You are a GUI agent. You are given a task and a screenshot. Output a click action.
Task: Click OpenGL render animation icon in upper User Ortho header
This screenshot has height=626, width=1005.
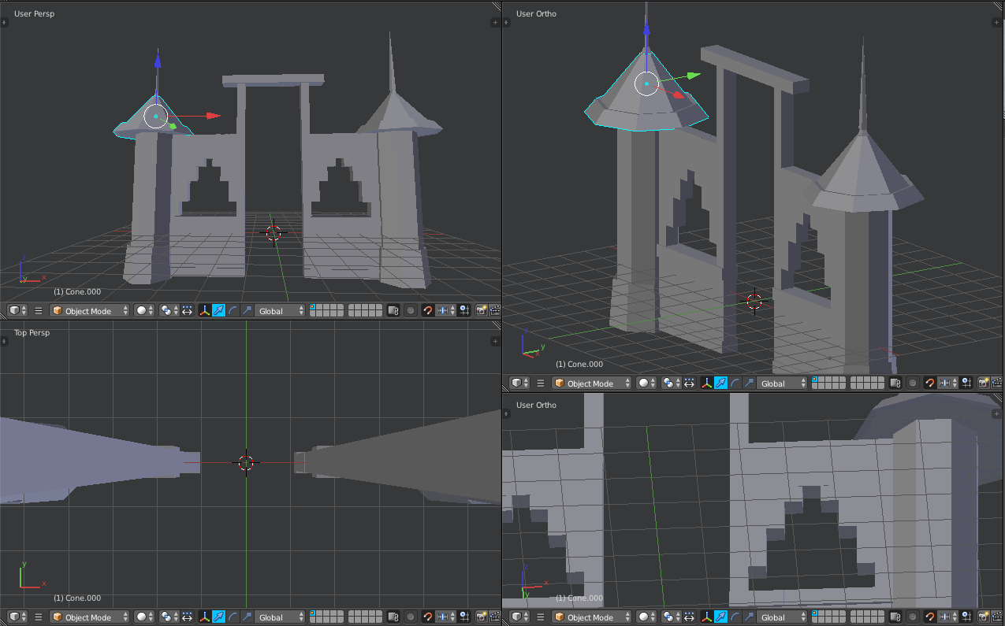tap(996, 383)
